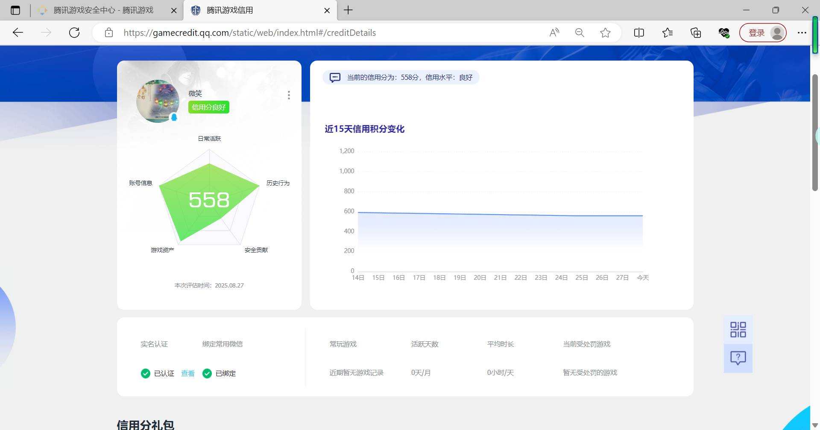Click the green check beside 已认证
Screen dimensions: 820x430
coord(146,374)
